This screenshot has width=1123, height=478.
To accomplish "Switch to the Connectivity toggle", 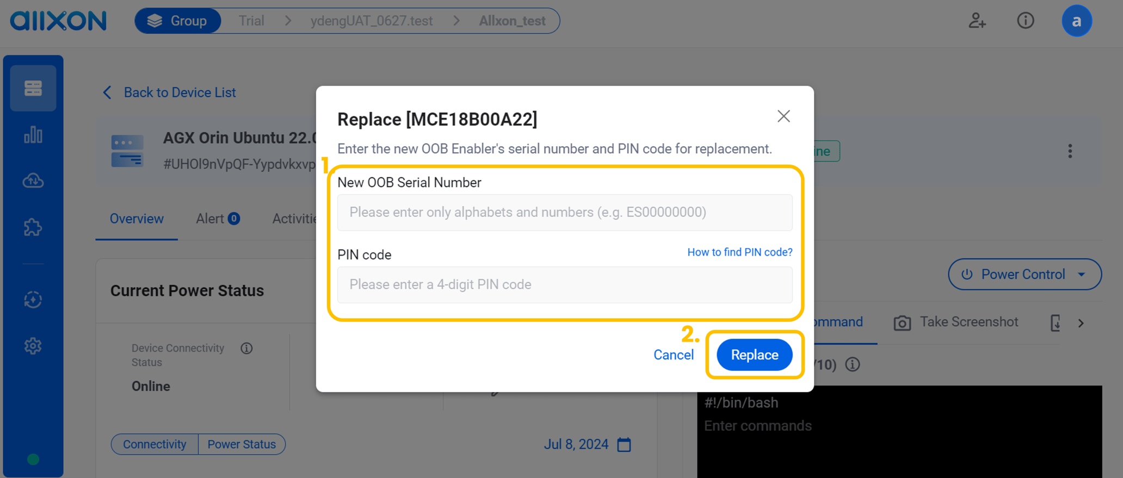I will click(154, 444).
